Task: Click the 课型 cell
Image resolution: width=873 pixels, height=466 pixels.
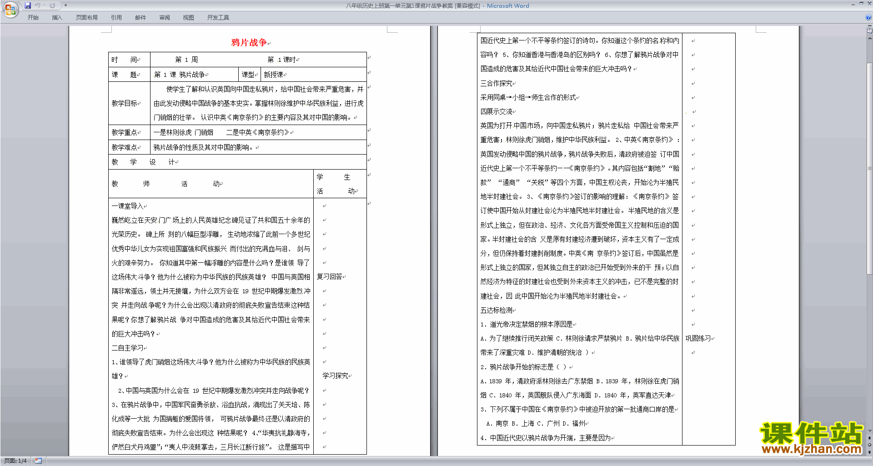Action: 250,75
